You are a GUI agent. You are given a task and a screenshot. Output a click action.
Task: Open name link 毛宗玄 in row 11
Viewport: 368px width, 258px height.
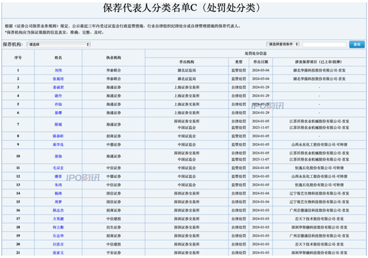tap(58, 168)
